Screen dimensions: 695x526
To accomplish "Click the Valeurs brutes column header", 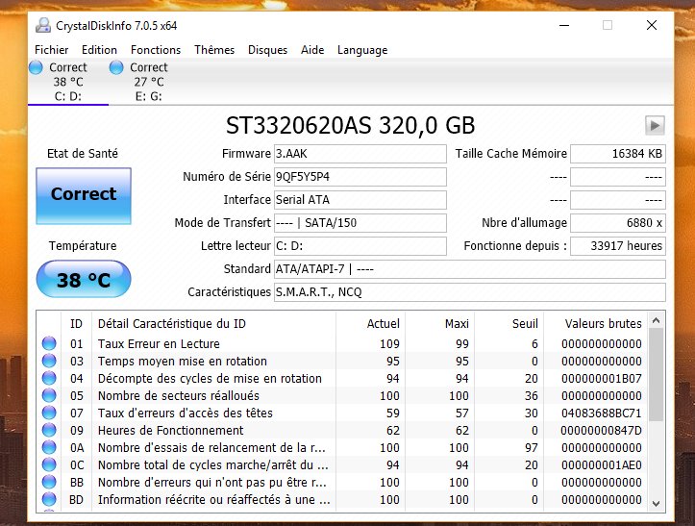I will pyautogui.click(x=596, y=323).
